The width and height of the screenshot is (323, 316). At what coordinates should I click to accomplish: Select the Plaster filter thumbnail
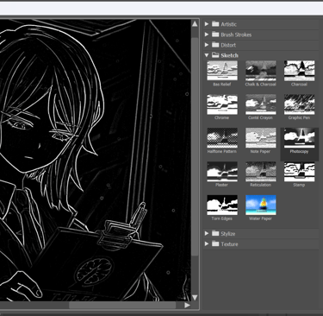point(222,172)
